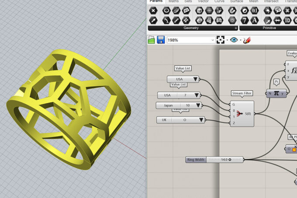This screenshot has height=198, width=297.
Task: Switch to the Curve tab
Action: [x=219, y=1]
